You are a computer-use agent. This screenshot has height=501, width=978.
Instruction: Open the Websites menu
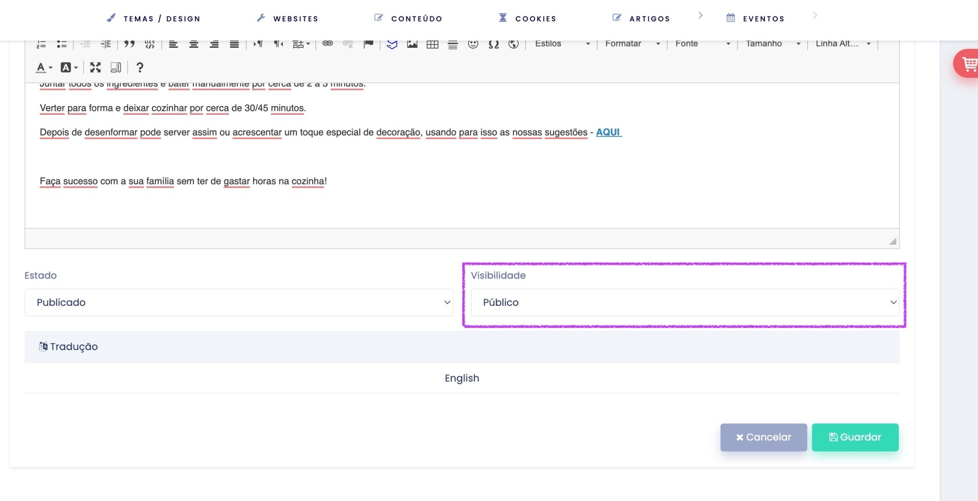(x=288, y=19)
